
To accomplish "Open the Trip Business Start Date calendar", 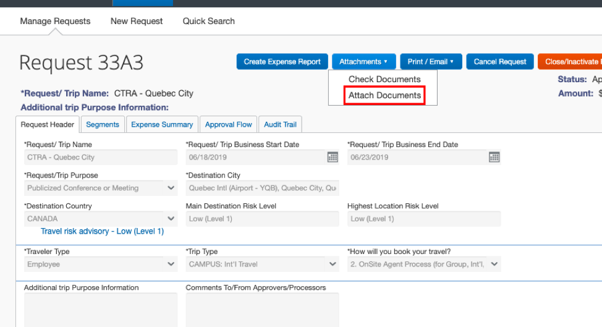I will click(333, 157).
